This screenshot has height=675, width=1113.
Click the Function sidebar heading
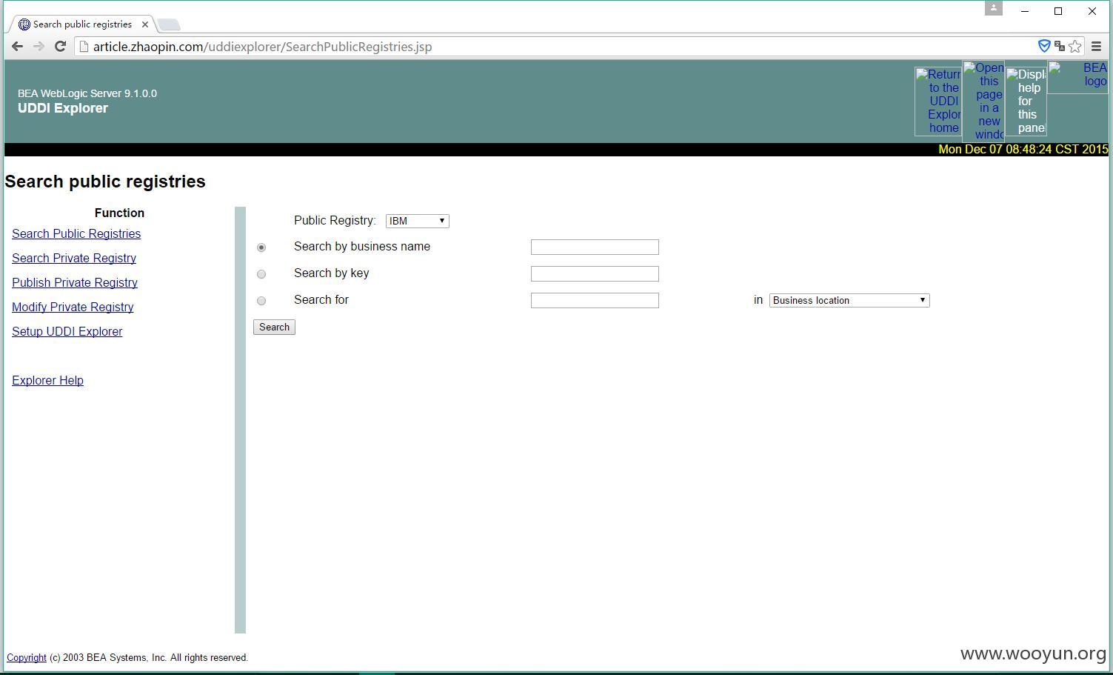119,213
